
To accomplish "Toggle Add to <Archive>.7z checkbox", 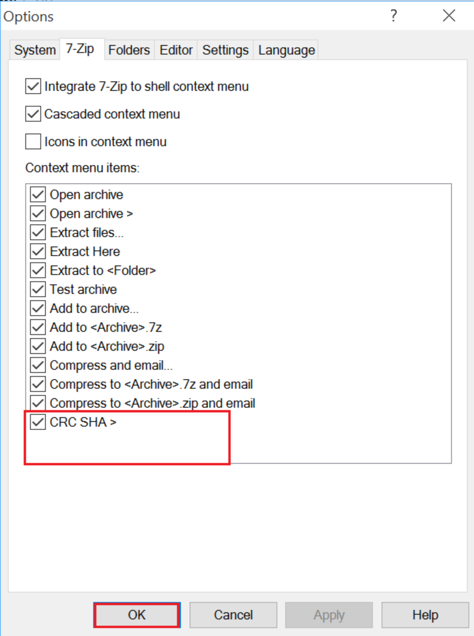I will [x=38, y=327].
